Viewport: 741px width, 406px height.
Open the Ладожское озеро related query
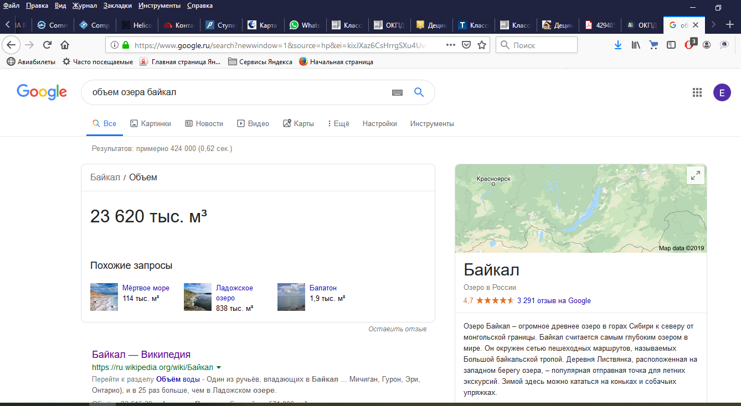click(x=234, y=293)
